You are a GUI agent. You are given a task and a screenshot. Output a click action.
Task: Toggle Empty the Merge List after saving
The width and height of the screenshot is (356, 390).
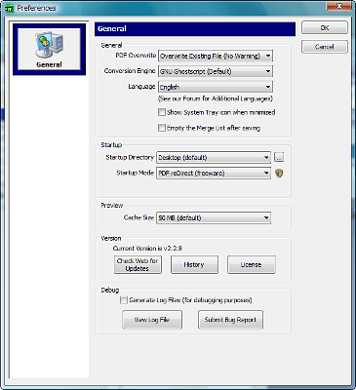click(x=162, y=128)
